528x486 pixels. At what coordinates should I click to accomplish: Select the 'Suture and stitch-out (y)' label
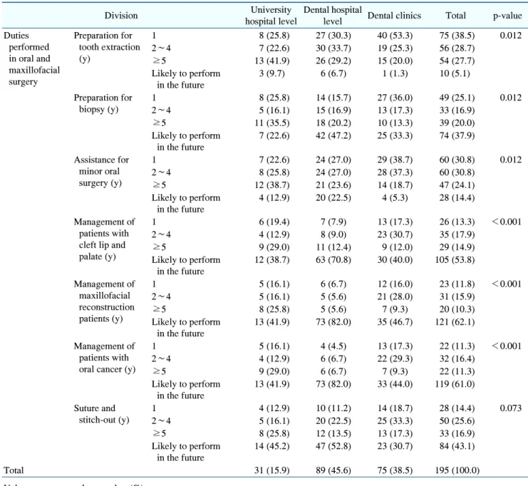[102, 414]
